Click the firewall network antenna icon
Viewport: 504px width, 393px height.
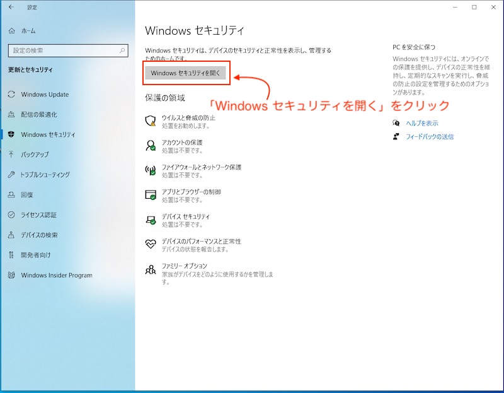[151, 170]
